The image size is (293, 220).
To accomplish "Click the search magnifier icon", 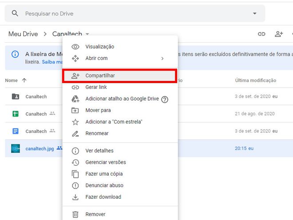I will (15, 13).
